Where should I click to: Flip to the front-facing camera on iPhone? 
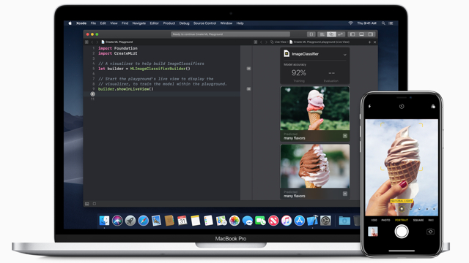(430, 232)
